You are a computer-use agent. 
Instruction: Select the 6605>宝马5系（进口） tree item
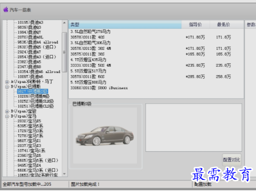point(38,161)
